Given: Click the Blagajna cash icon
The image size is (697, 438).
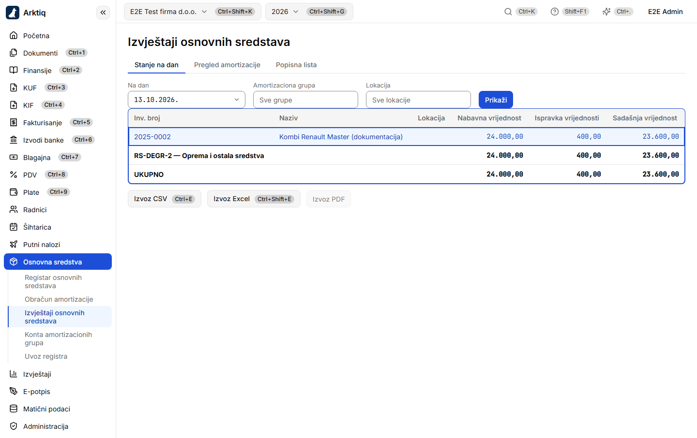Looking at the screenshot, I should [14, 158].
